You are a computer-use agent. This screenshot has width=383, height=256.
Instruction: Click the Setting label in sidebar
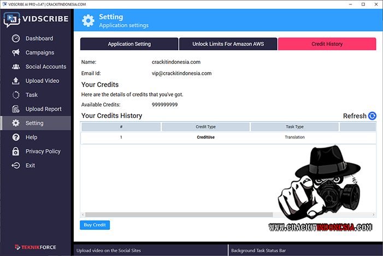click(34, 123)
